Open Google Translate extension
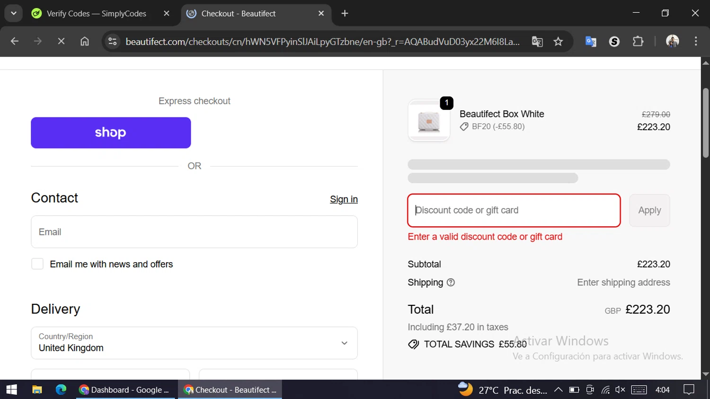Viewport: 710px width, 399px height. [x=591, y=41]
